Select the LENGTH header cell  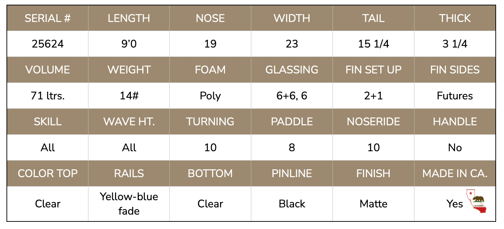click(x=129, y=18)
